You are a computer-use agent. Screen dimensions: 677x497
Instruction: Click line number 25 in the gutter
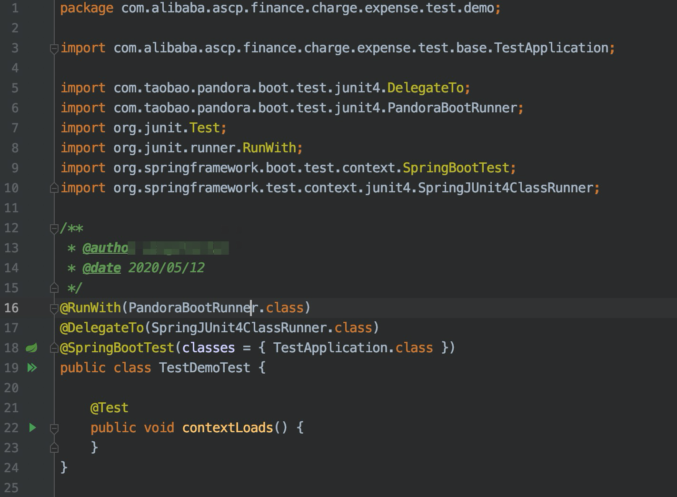coord(11,487)
